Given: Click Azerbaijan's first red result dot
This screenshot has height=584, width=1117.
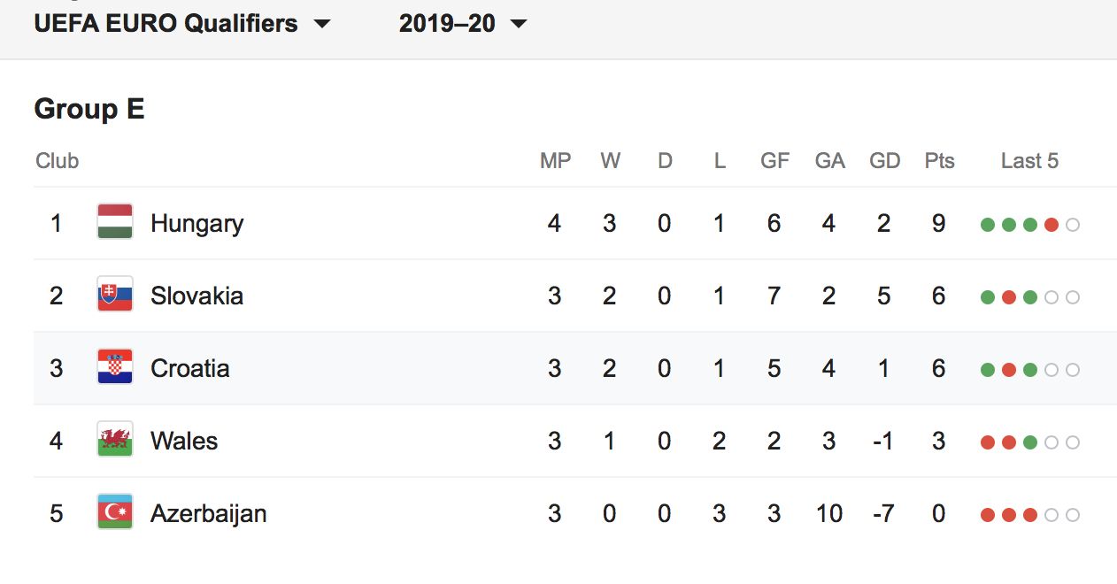Looking at the screenshot, I should coord(988,515).
